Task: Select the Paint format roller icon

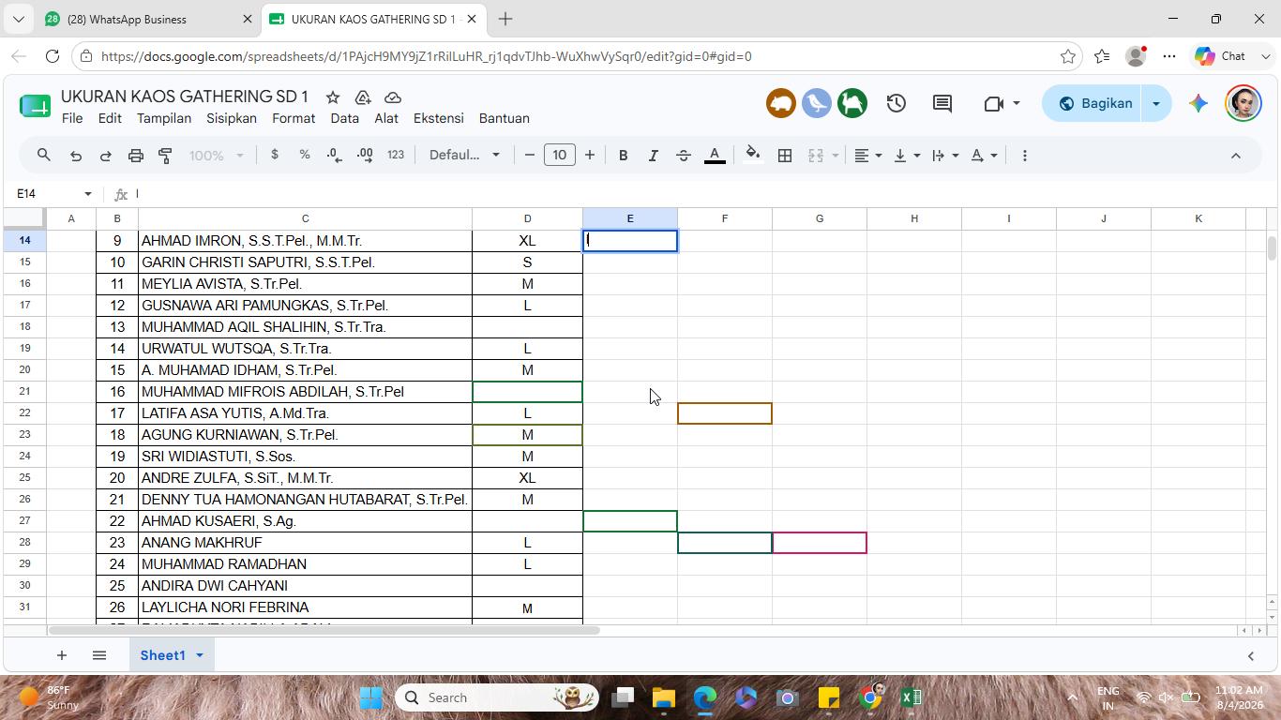Action: [x=166, y=156]
